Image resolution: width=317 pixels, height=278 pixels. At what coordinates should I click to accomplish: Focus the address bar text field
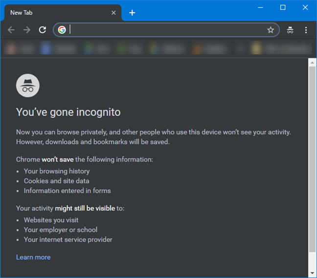166,30
